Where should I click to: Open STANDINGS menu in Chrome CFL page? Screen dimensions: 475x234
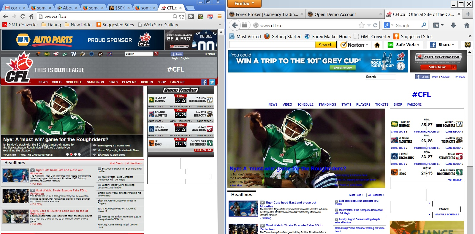click(95, 82)
